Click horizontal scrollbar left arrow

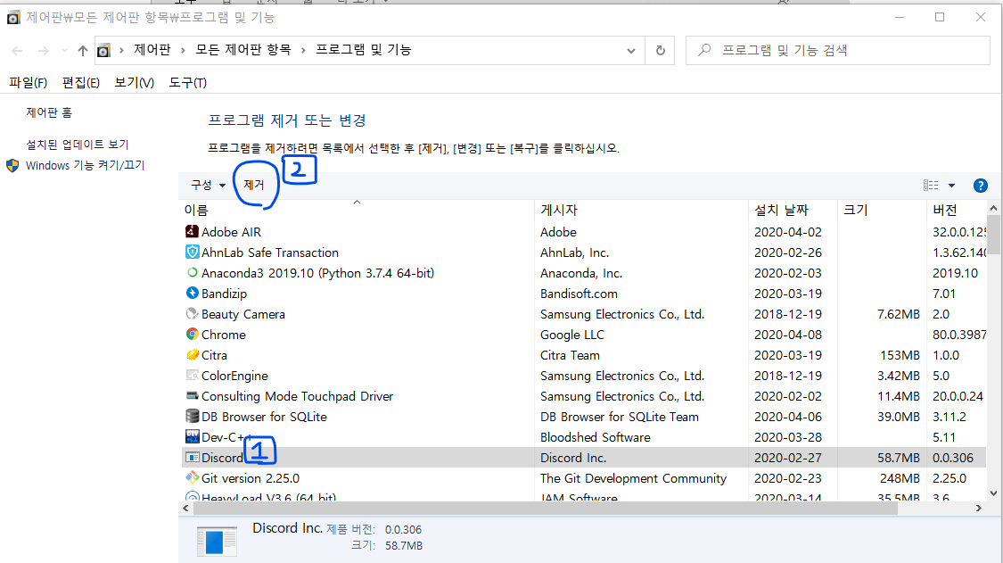coord(185,508)
